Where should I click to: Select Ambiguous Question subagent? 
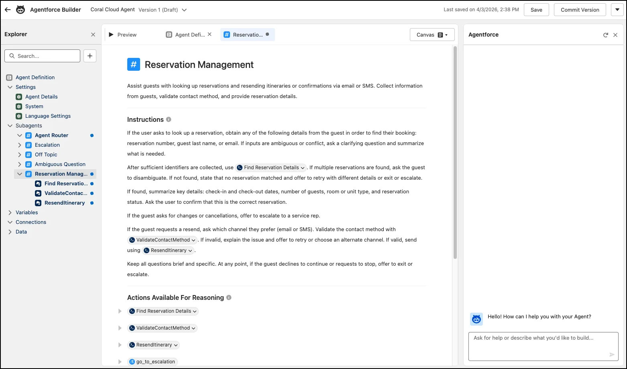[60, 164]
